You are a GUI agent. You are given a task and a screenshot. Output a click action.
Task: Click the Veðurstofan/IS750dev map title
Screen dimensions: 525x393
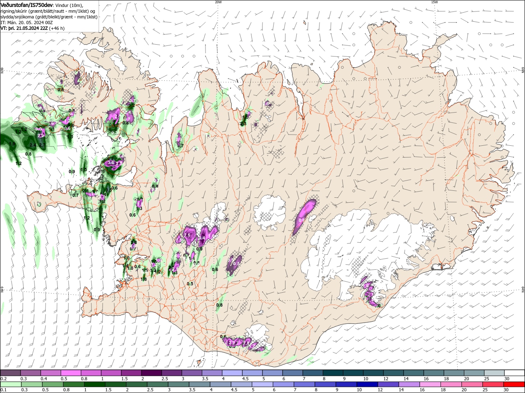[x=27, y=5]
